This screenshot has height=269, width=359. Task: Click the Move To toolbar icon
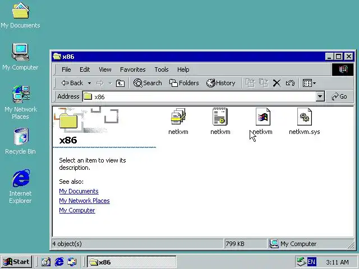click(x=250, y=83)
